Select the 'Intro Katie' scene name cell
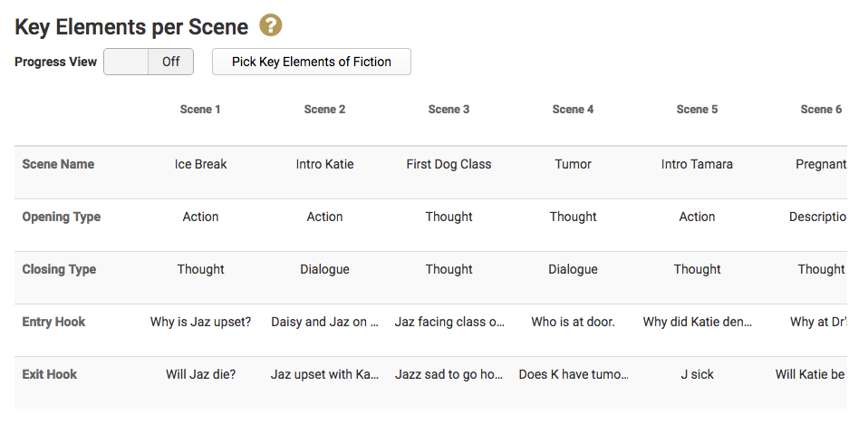The width and height of the screenshot is (849, 444). [x=324, y=164]
